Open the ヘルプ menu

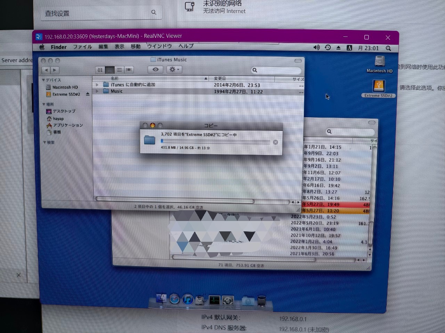[x=186, y=46]
